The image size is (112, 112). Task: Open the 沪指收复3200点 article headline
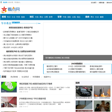(x=33, y=99)
